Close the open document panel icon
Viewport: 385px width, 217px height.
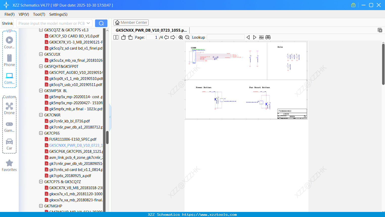380,30
